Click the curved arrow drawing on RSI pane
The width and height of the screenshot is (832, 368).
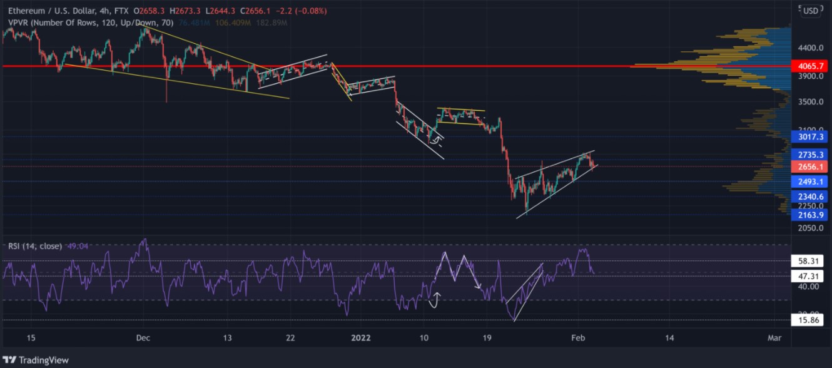[434, 300]
